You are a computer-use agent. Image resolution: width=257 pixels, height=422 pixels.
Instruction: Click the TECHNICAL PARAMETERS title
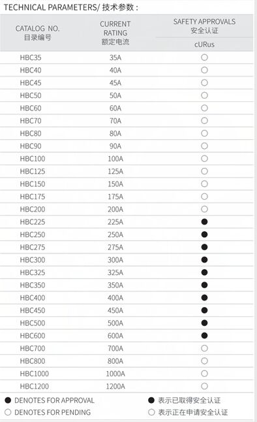[x=51, y=7]
